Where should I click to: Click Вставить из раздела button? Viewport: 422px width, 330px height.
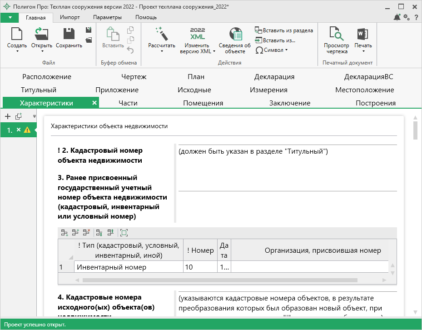(284, 30)
